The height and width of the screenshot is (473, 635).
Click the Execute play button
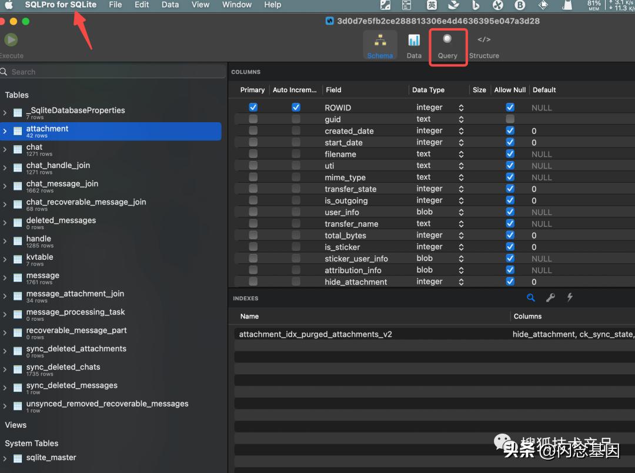11,40
